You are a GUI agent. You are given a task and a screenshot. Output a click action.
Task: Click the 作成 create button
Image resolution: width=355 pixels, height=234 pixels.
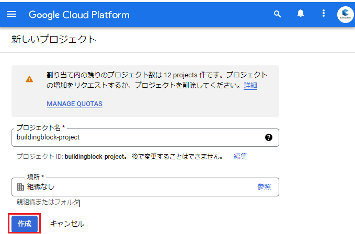click(25, 224)
